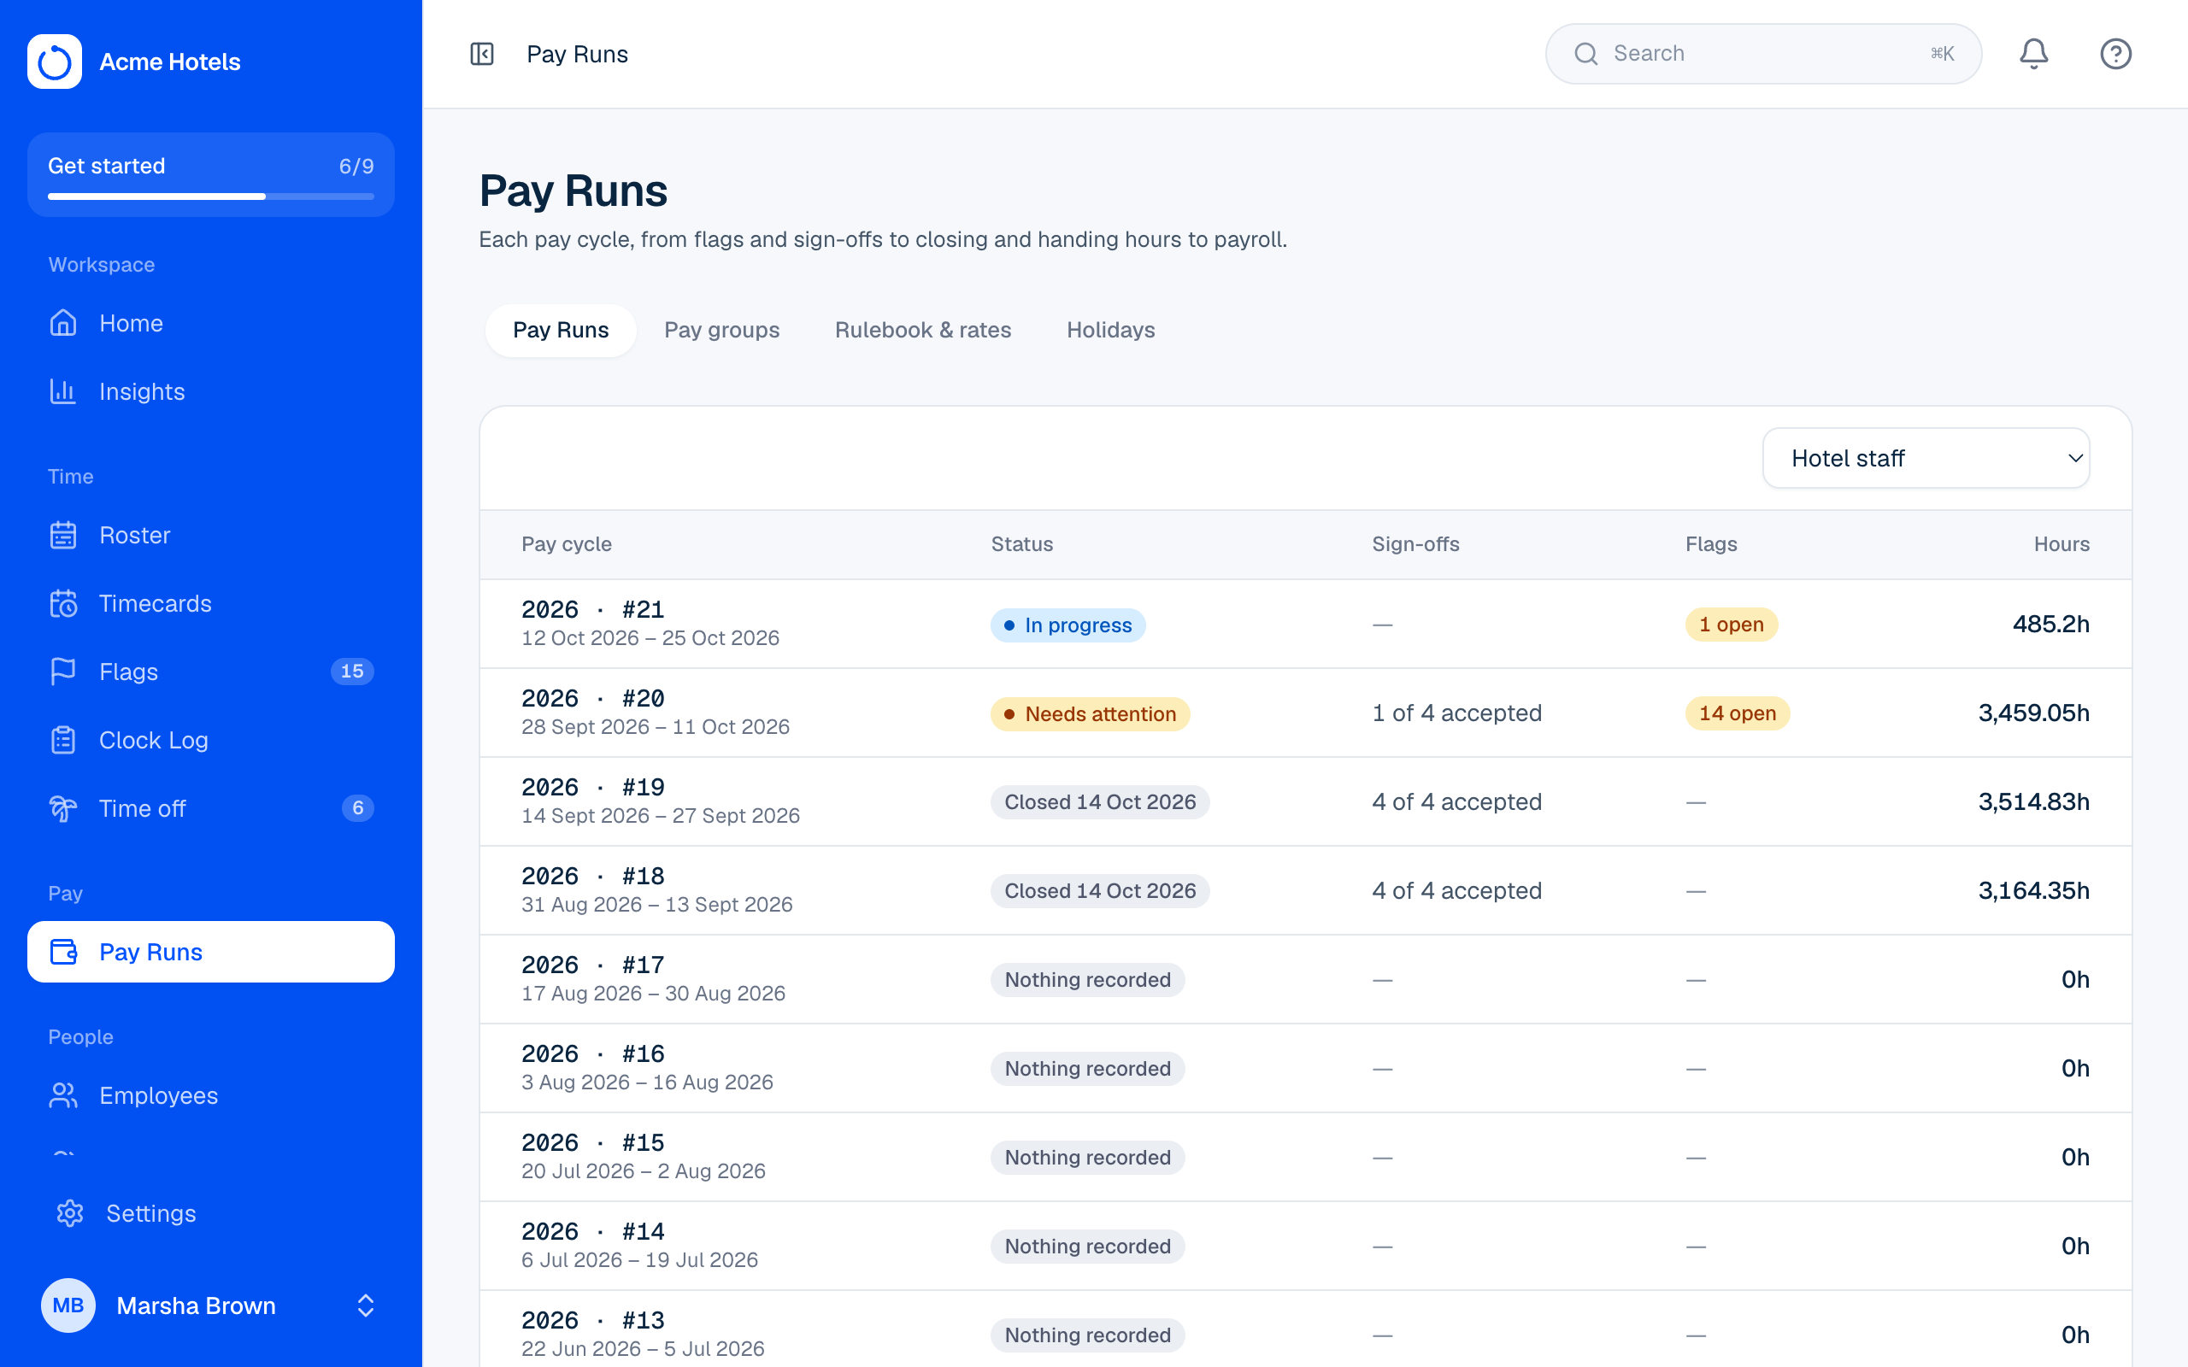Focus the Search input field
Image resolution: width=2188 pixels, height=1367 pixels.
(1763, 54)
